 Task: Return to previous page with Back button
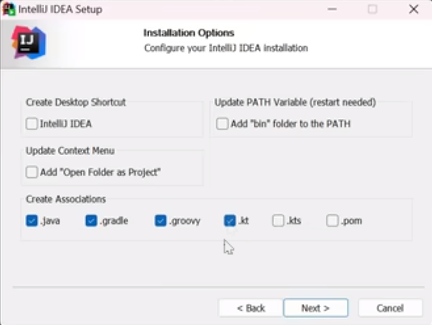251,307
